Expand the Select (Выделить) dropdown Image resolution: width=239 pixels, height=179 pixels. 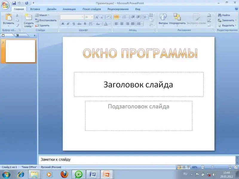[228, 25]
